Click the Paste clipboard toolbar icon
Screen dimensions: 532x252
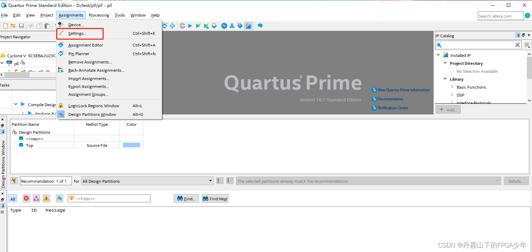[x=47, y=26]
